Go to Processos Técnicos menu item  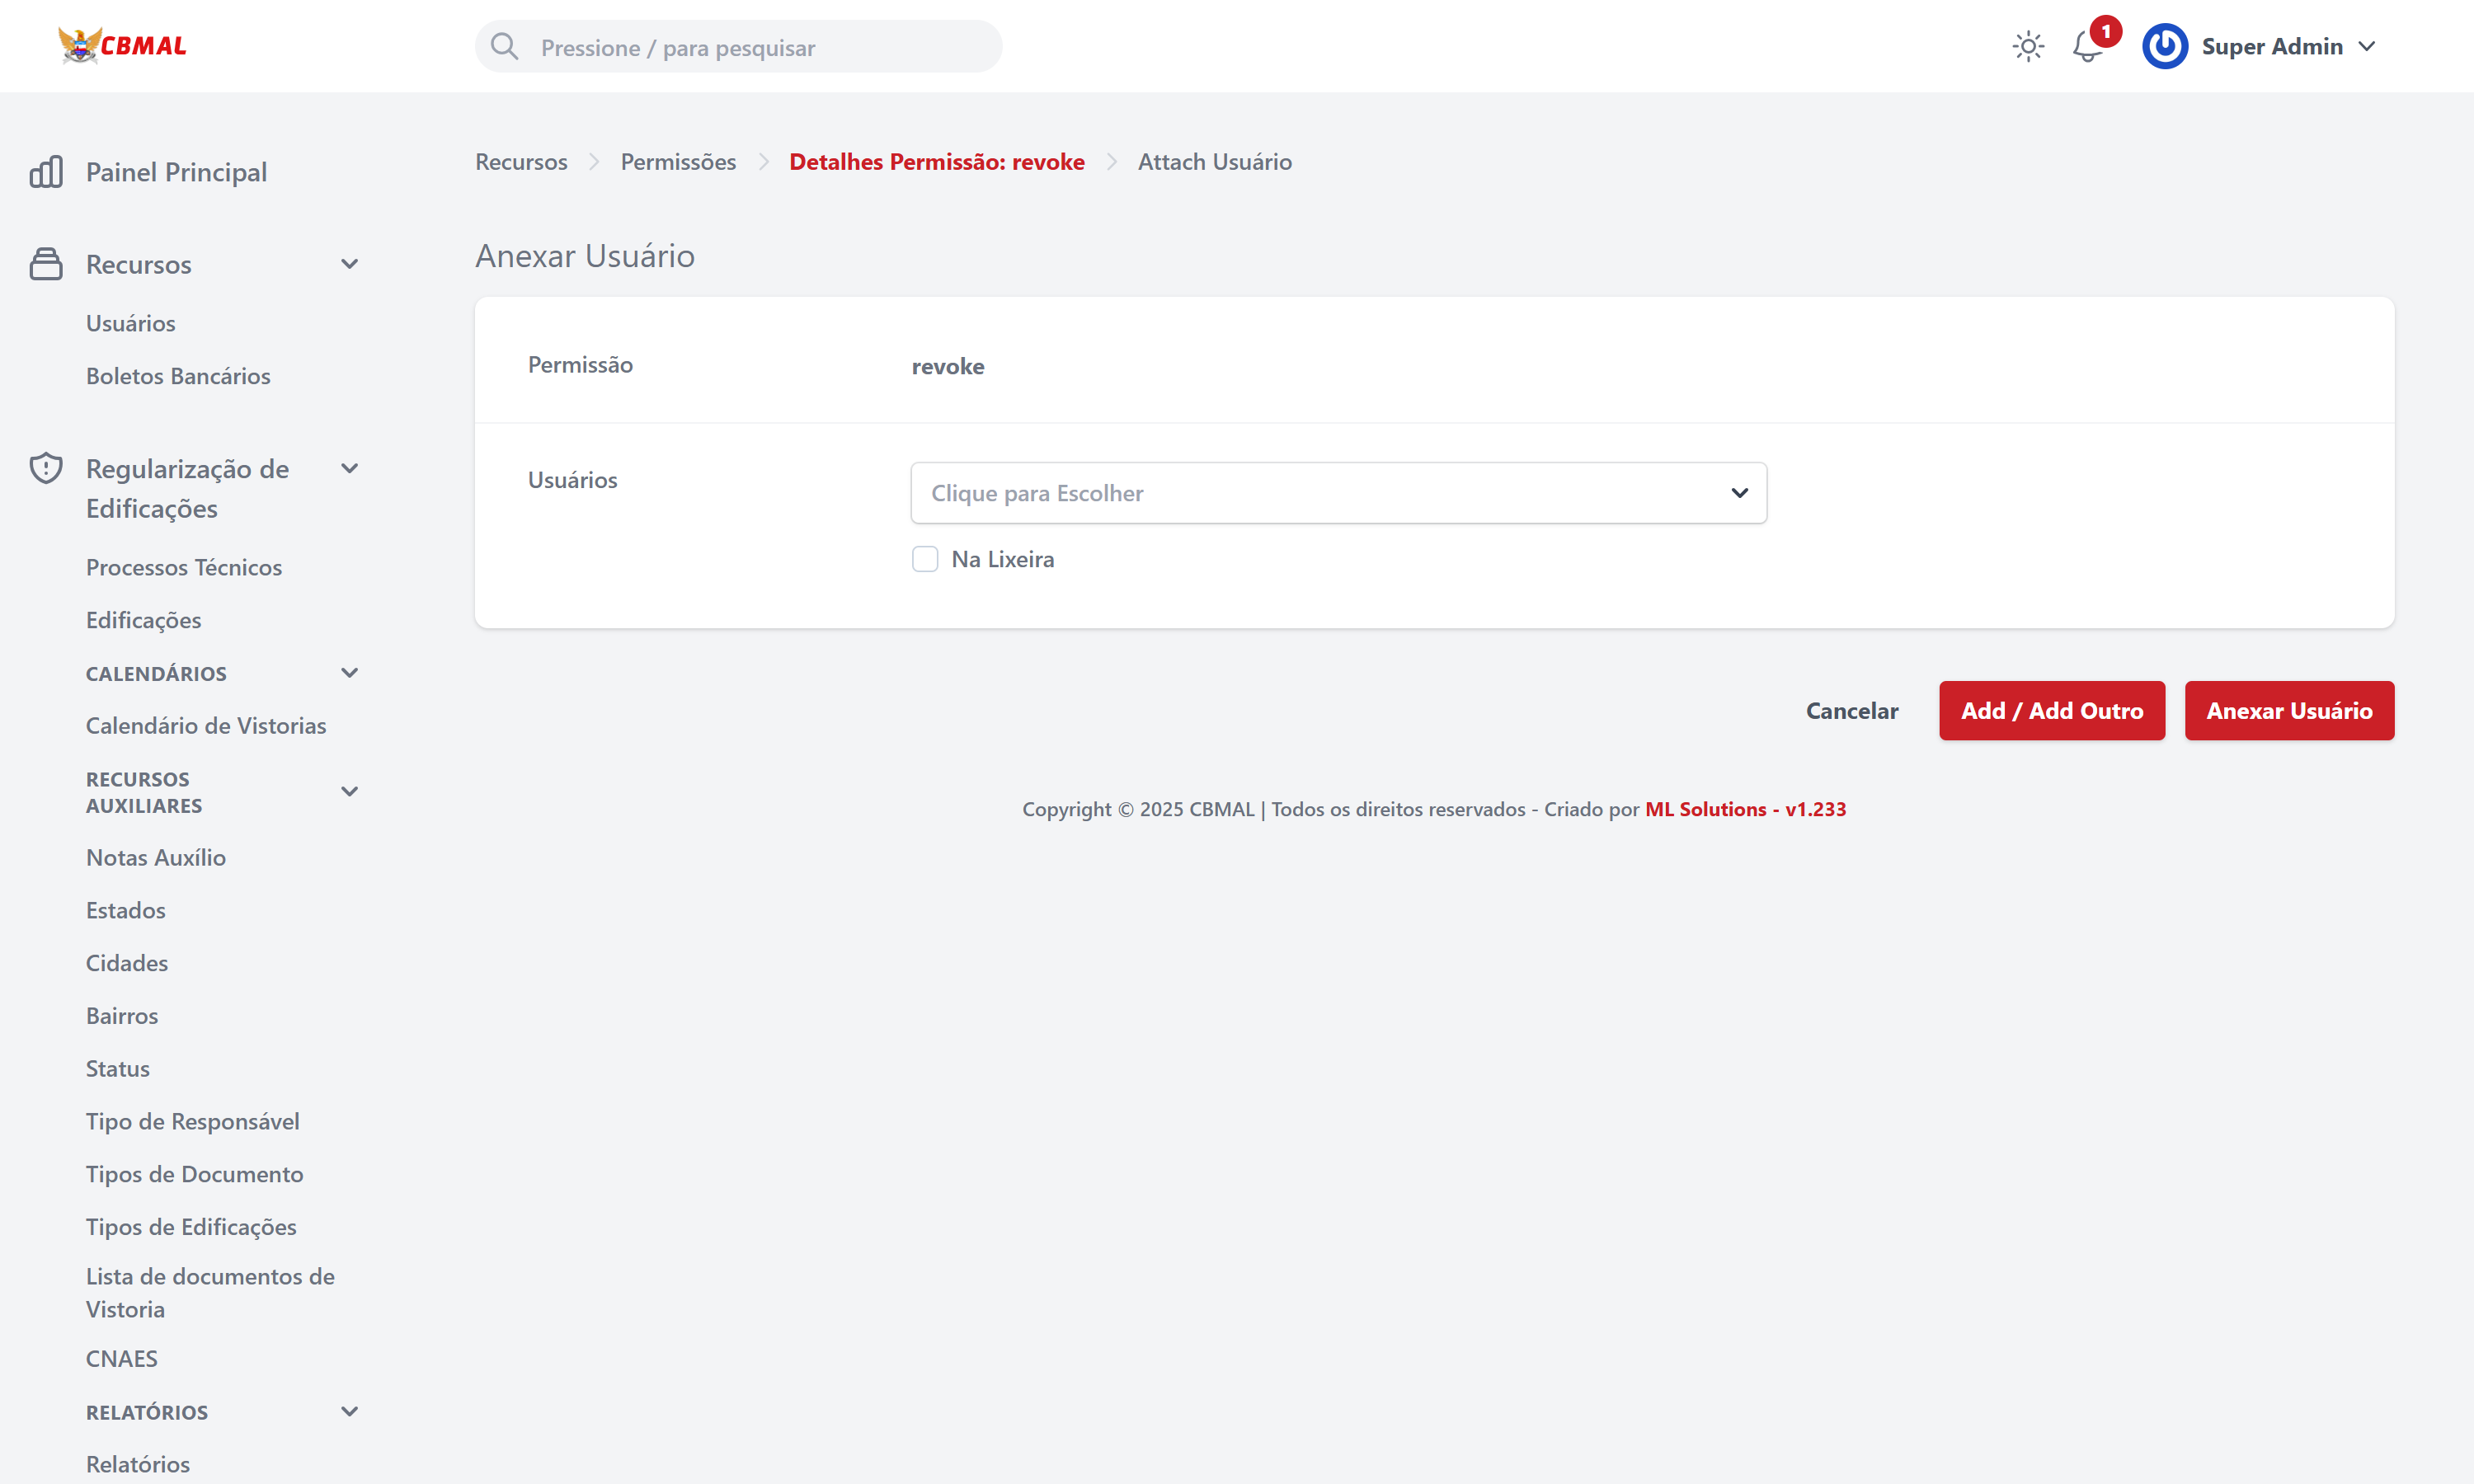coord(184,567)
